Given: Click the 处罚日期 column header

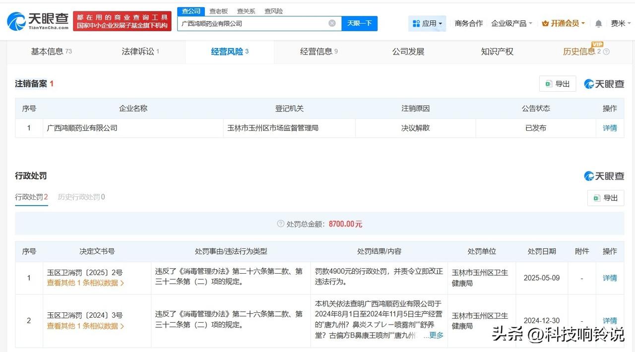Looking at the screenshot, I should tap(542, 251).
